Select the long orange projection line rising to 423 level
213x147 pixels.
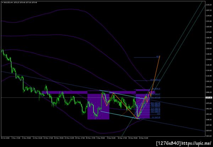pos(155,75)
